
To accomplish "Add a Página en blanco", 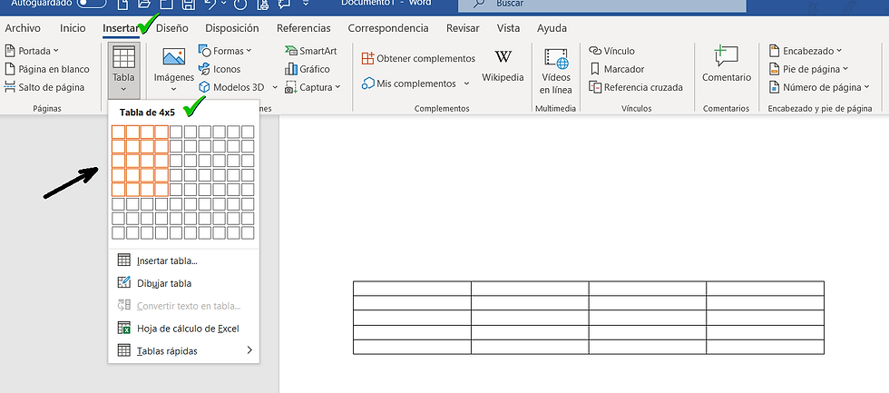I will (47, 69).
